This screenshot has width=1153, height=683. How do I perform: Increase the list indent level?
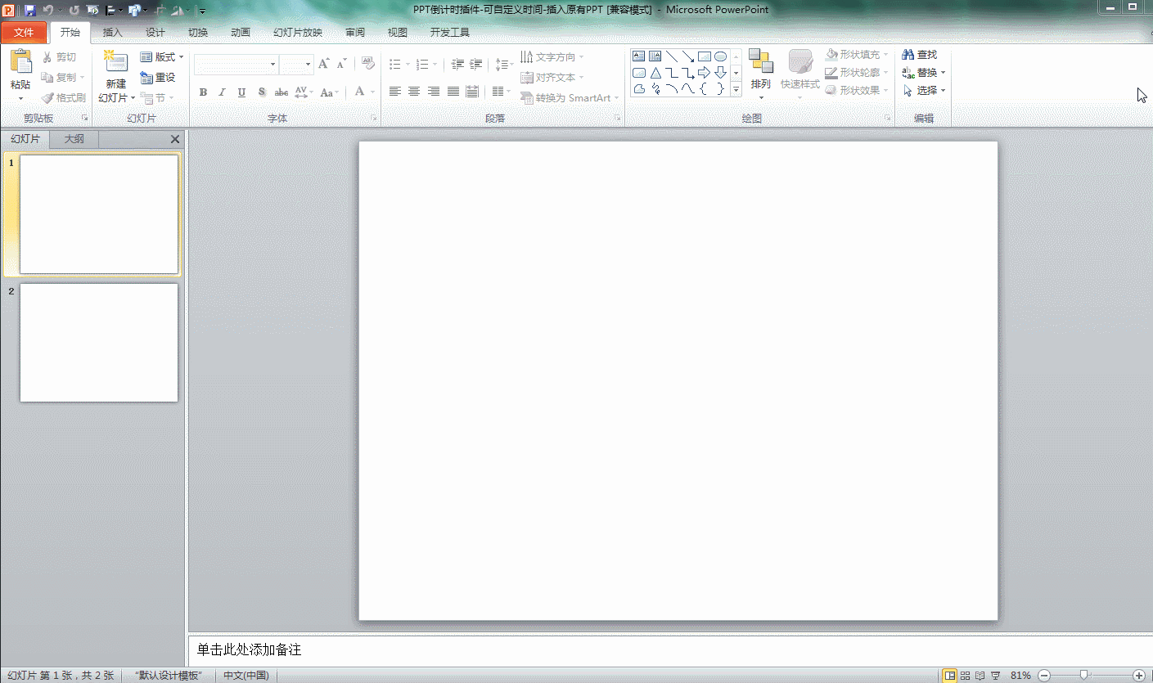click(475, 64)
